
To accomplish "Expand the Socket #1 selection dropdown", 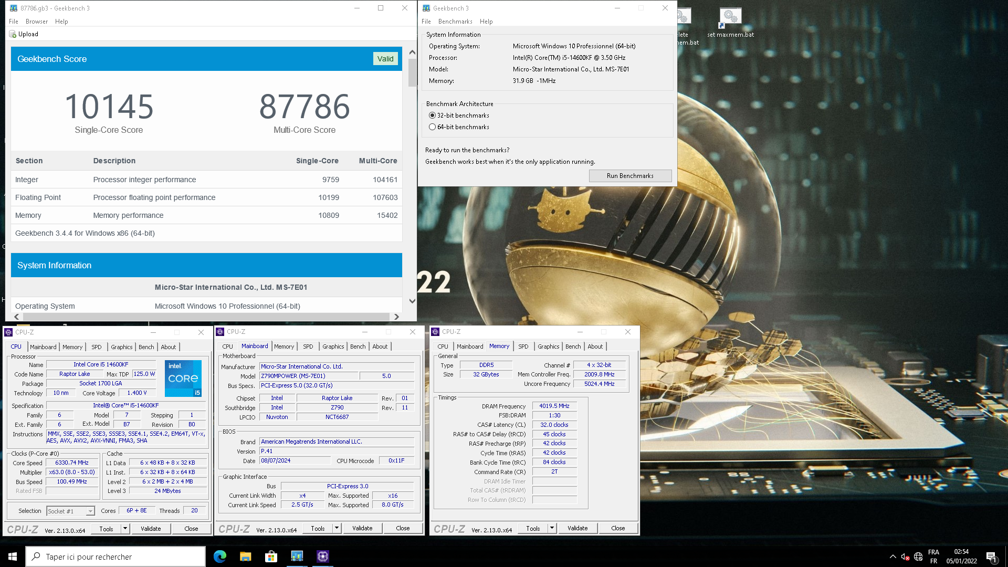I will pyautogui.click(x=90, y=511).
